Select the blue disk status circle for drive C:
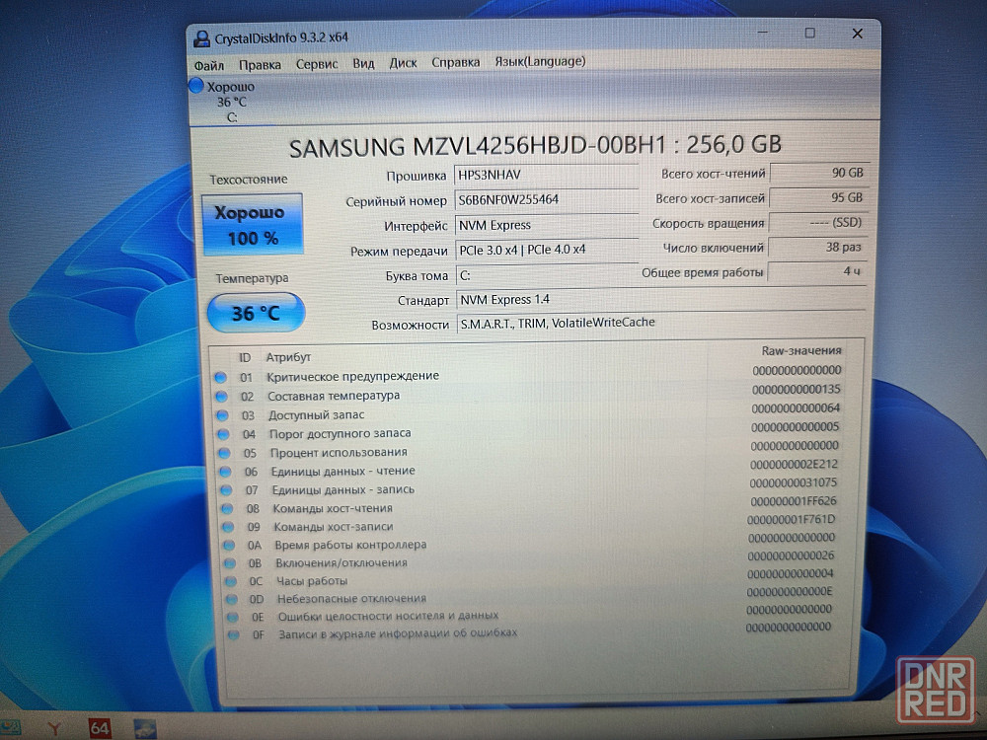This screenshot has width=987, height=740. [196, 85]
